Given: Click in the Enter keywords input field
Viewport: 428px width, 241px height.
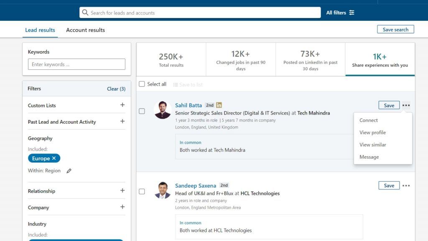Looking at the screenshot, I should point(76,64).
